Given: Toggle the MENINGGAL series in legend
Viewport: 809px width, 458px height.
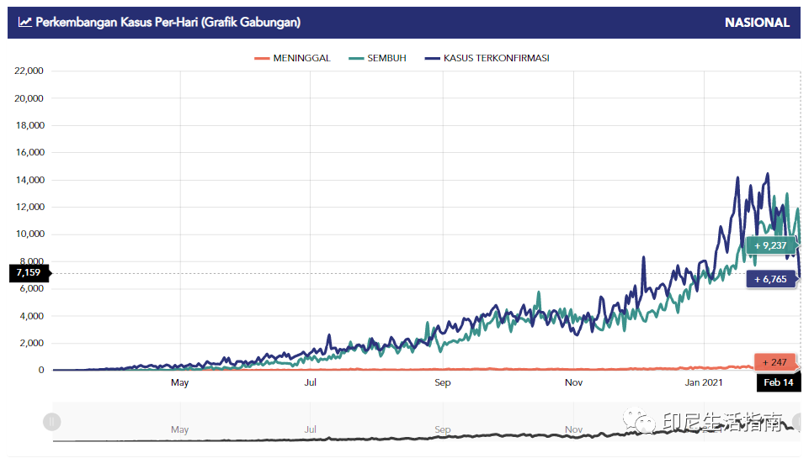Looking at the screenshot, I should tap(292, 58).
